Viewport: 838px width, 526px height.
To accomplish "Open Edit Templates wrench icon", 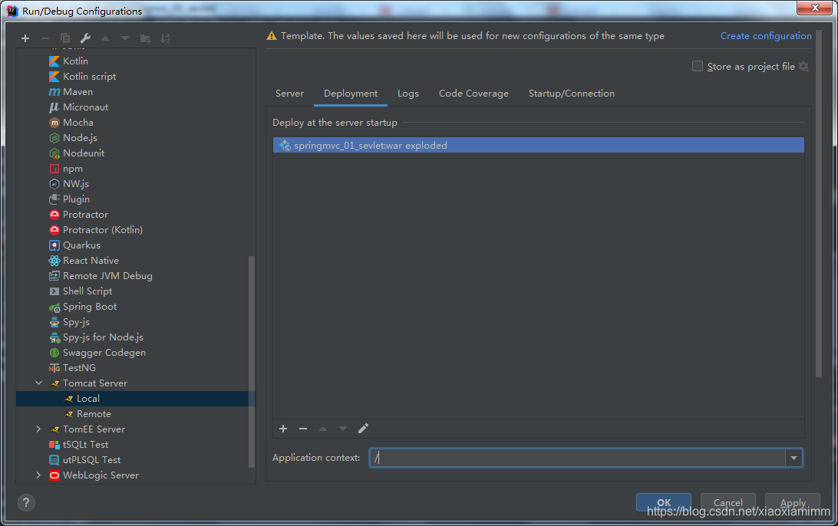I will click(x=85, y=38).
